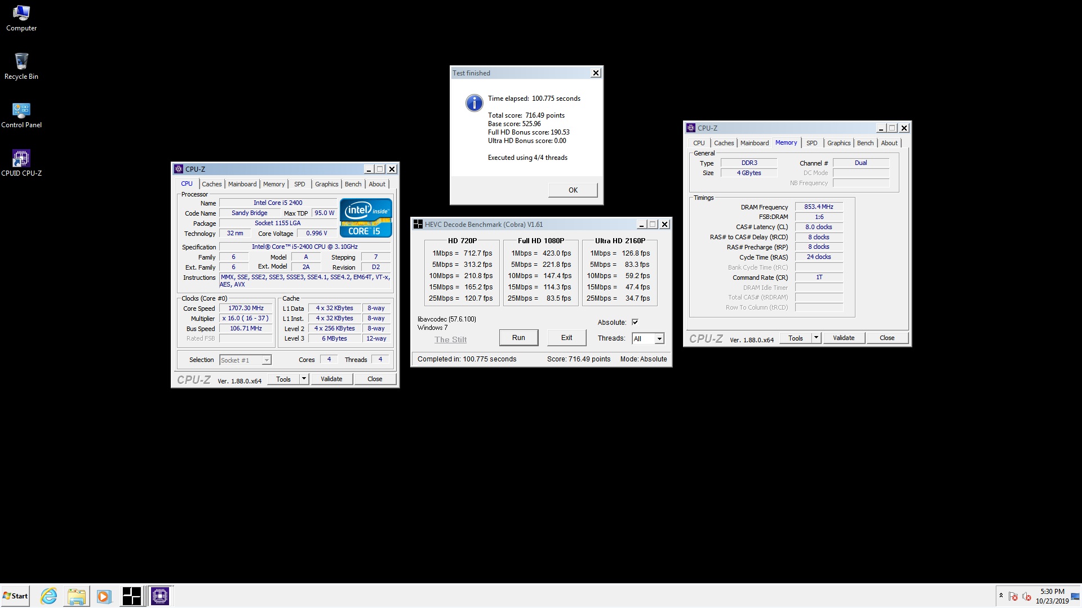The height and width of the screenshot is (608, 1082).
Task: Click Tools button in left CPU-Z
Action: (283, 379)
